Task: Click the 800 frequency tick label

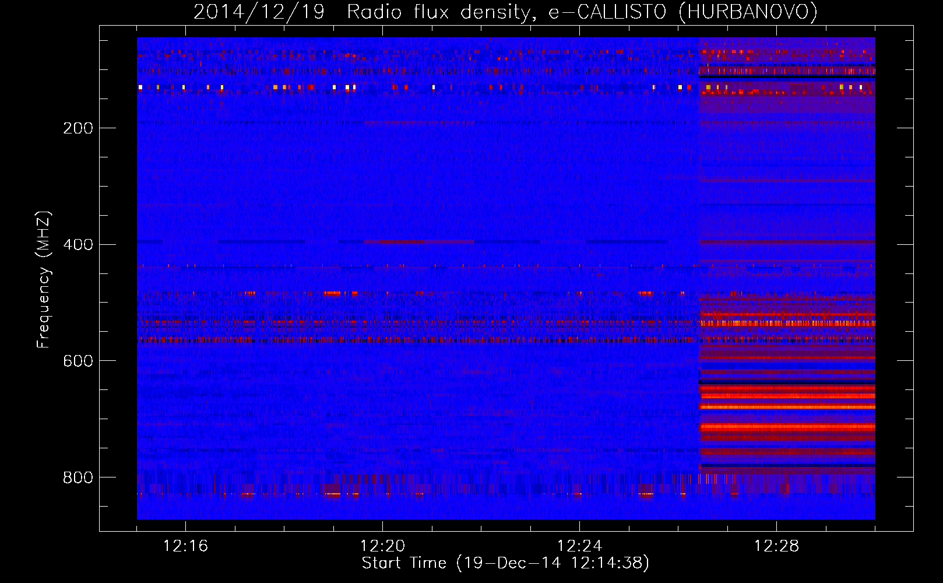Action: [78, 477]
